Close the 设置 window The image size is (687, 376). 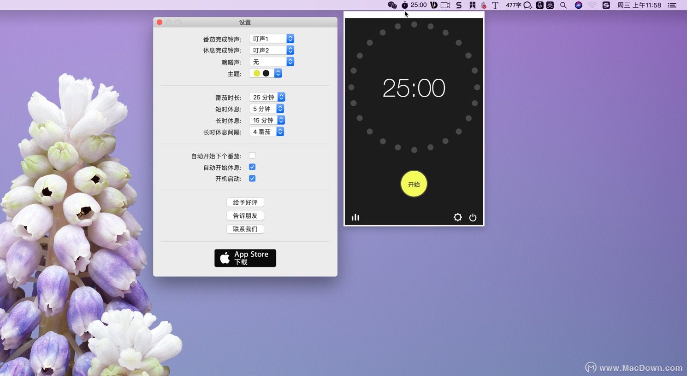(x=160, y=22)
